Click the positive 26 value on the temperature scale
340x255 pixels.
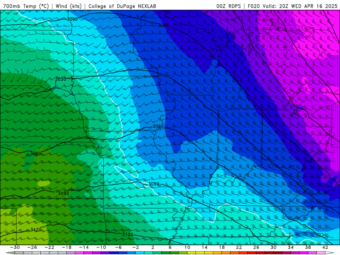(256, 247)
